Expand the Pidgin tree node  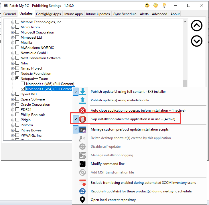click(13, 120)
